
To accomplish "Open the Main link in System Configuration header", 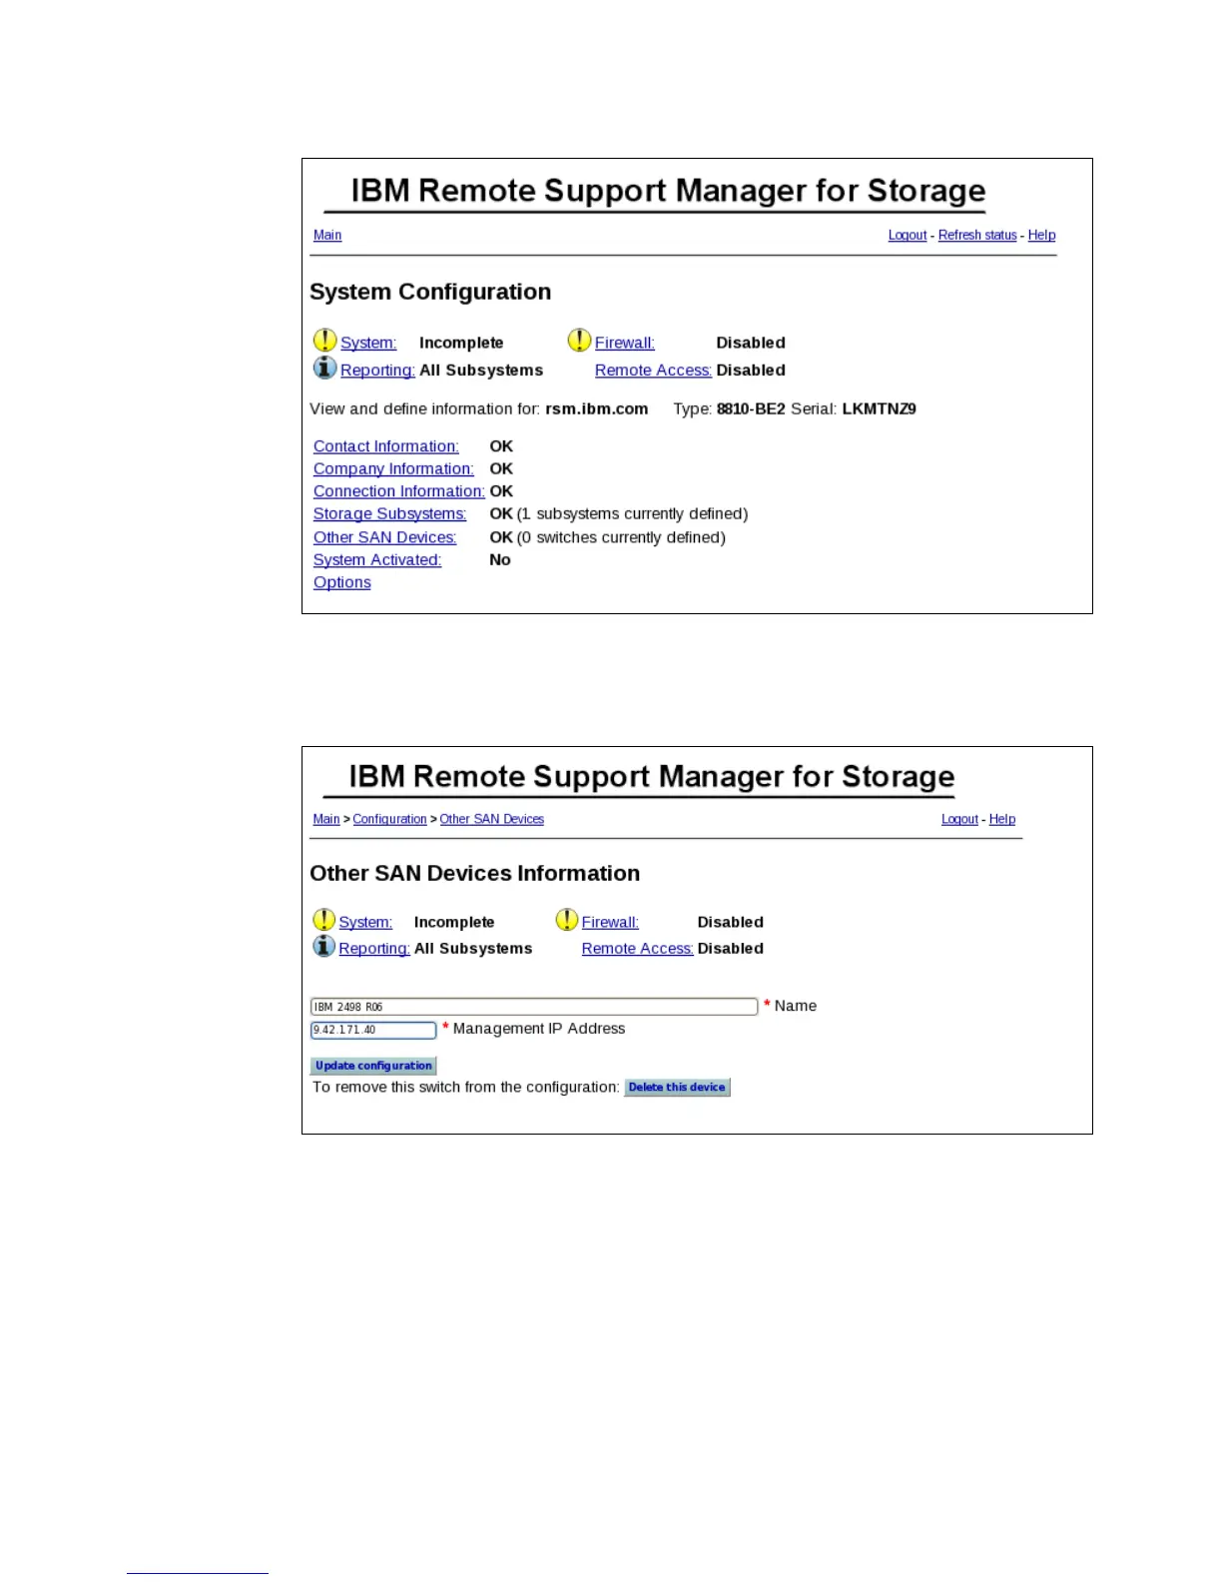I will tap(327, 236).
